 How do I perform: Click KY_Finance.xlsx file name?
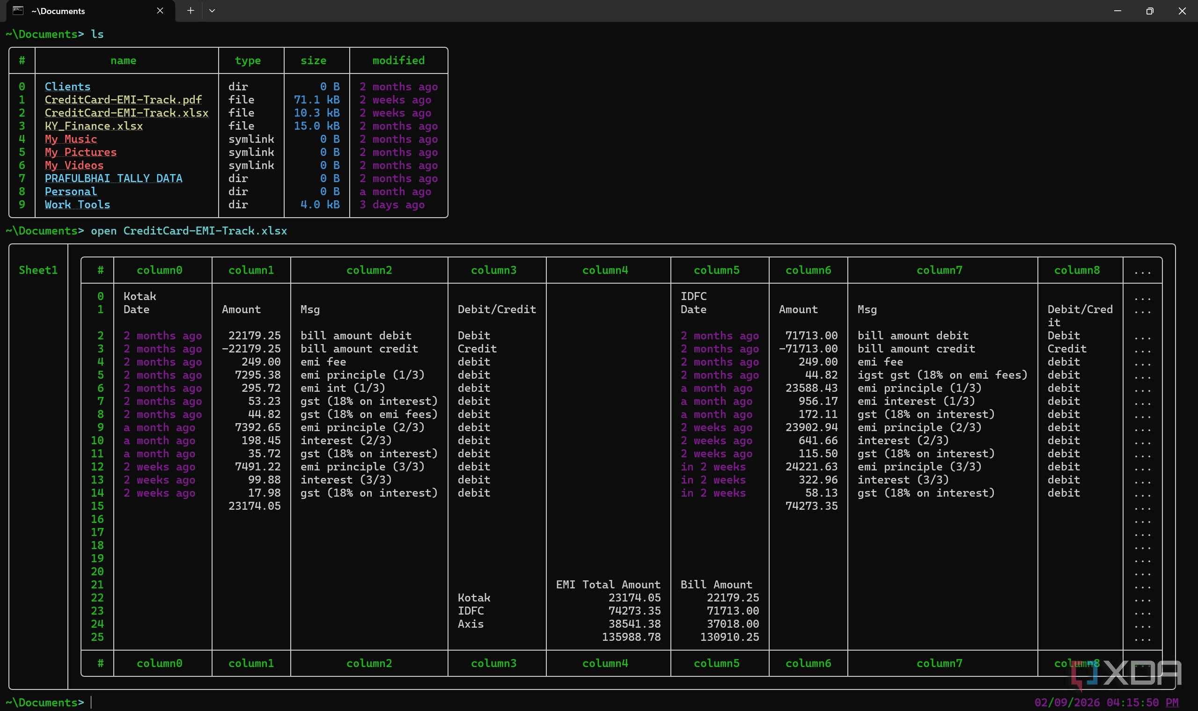pyautogui.click(x=94, y=126)
